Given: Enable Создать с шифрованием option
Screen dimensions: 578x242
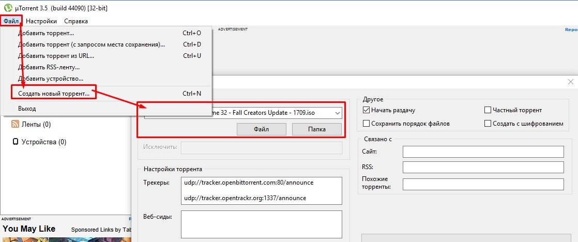Looking at the screenshot, I should pyautogui.click(x=488, y=124).
